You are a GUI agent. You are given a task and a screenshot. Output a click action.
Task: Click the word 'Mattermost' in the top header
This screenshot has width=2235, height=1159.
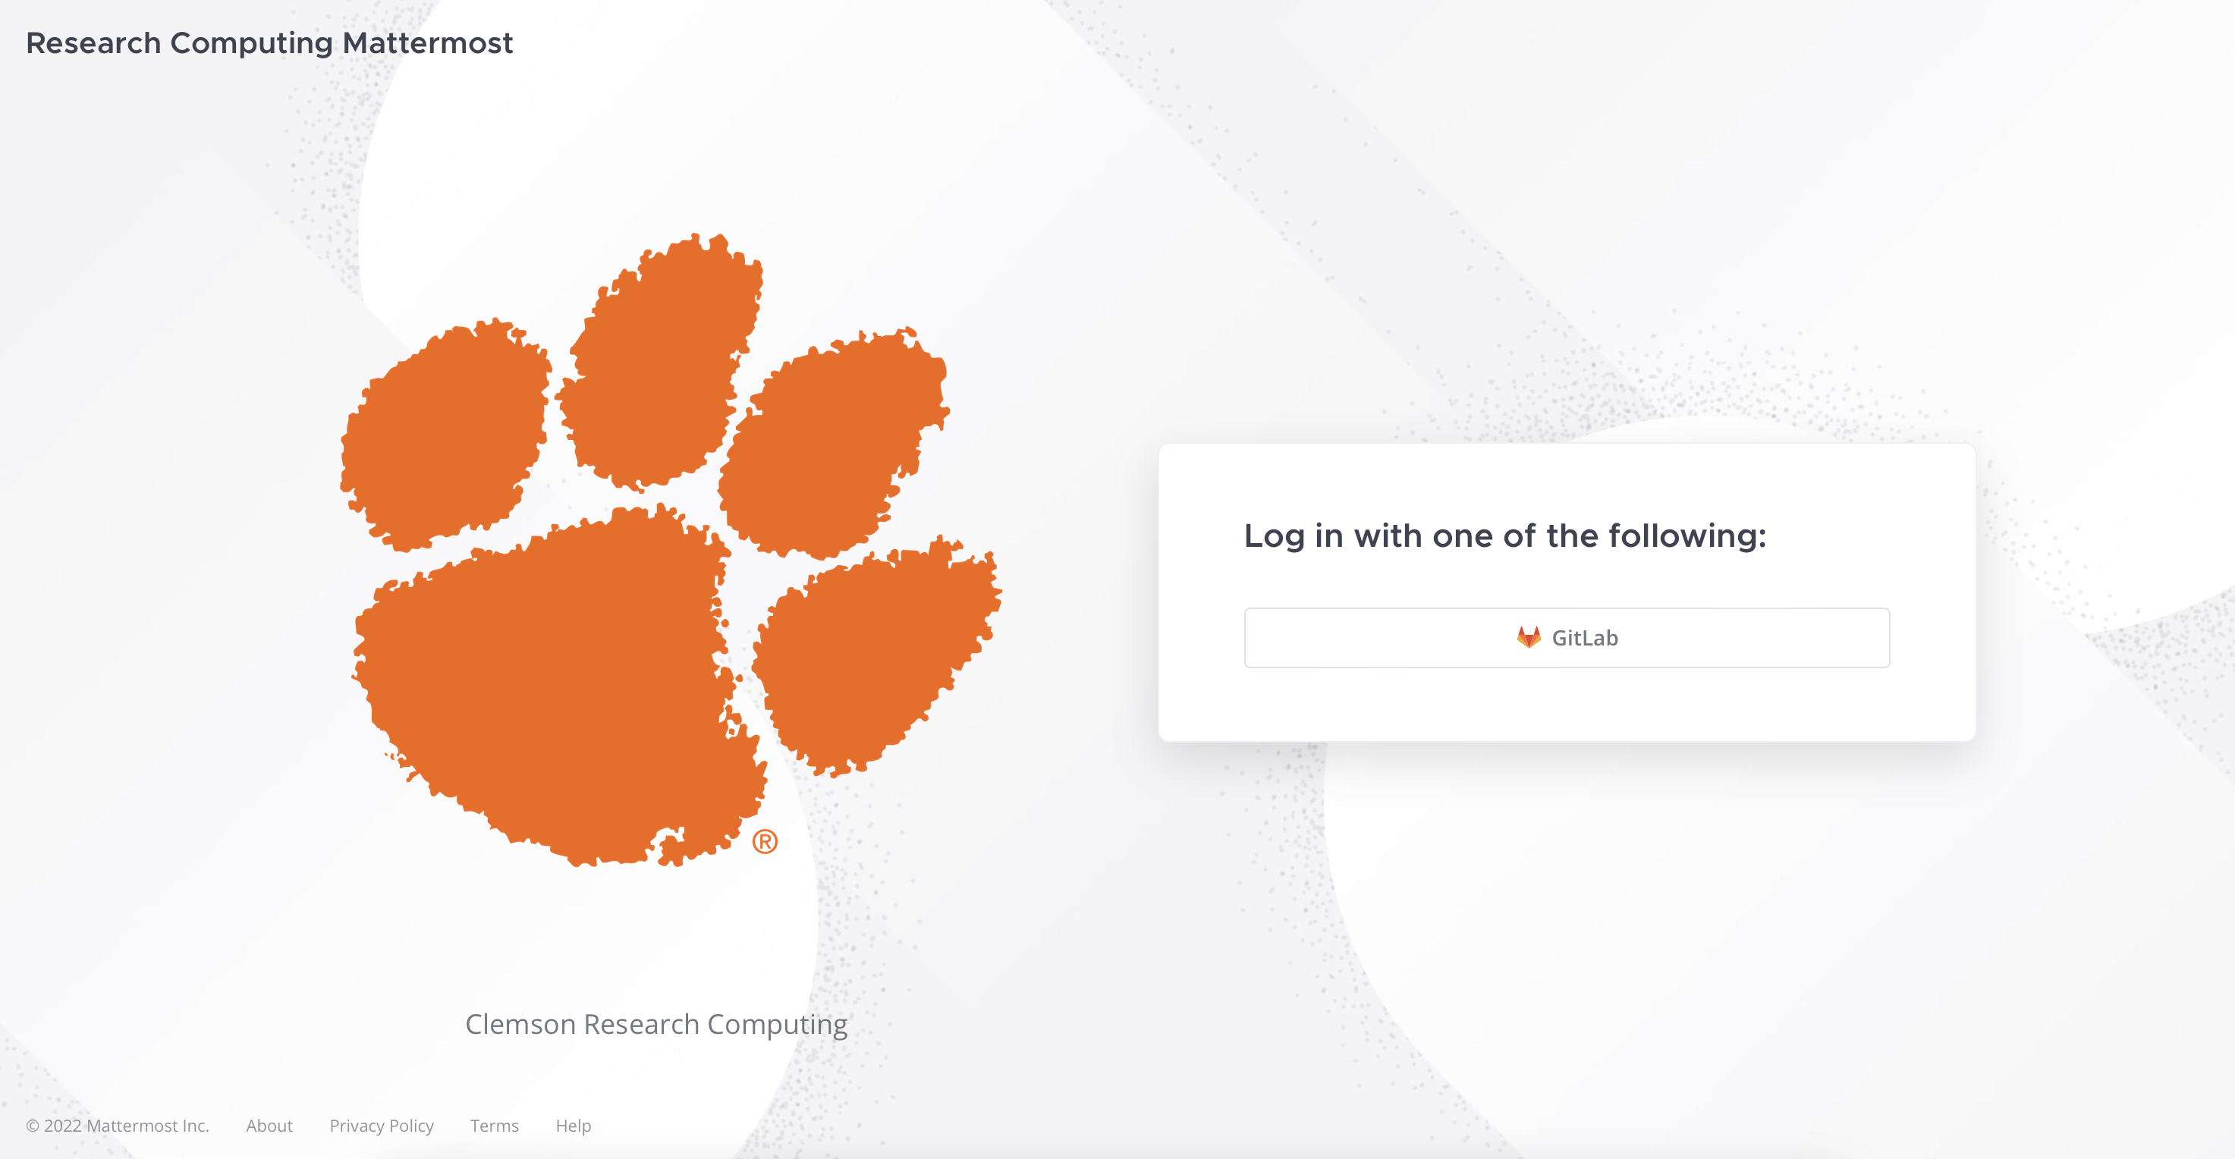[428, 42]
